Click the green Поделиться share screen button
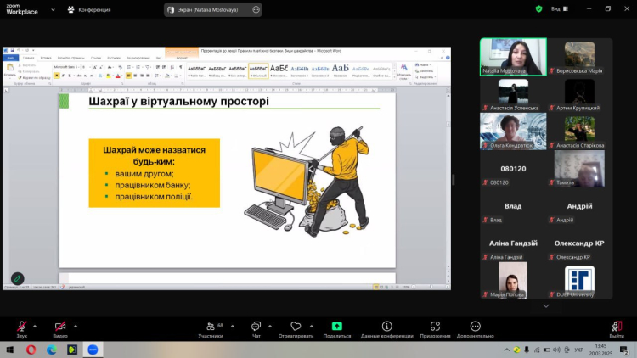Image resolution: width=637 pixels, height=358 pixels. point(336,327)
